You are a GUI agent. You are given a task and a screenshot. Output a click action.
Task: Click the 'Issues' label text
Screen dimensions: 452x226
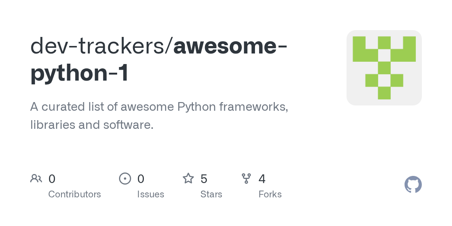pos(151,194)
